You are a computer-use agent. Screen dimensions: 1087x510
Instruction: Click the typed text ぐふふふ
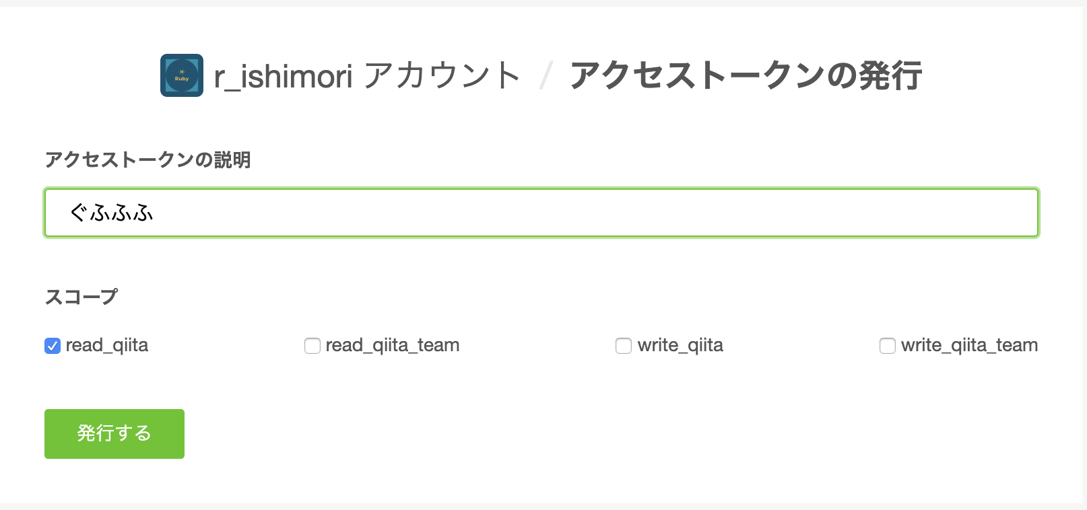[x=112, y=213]
